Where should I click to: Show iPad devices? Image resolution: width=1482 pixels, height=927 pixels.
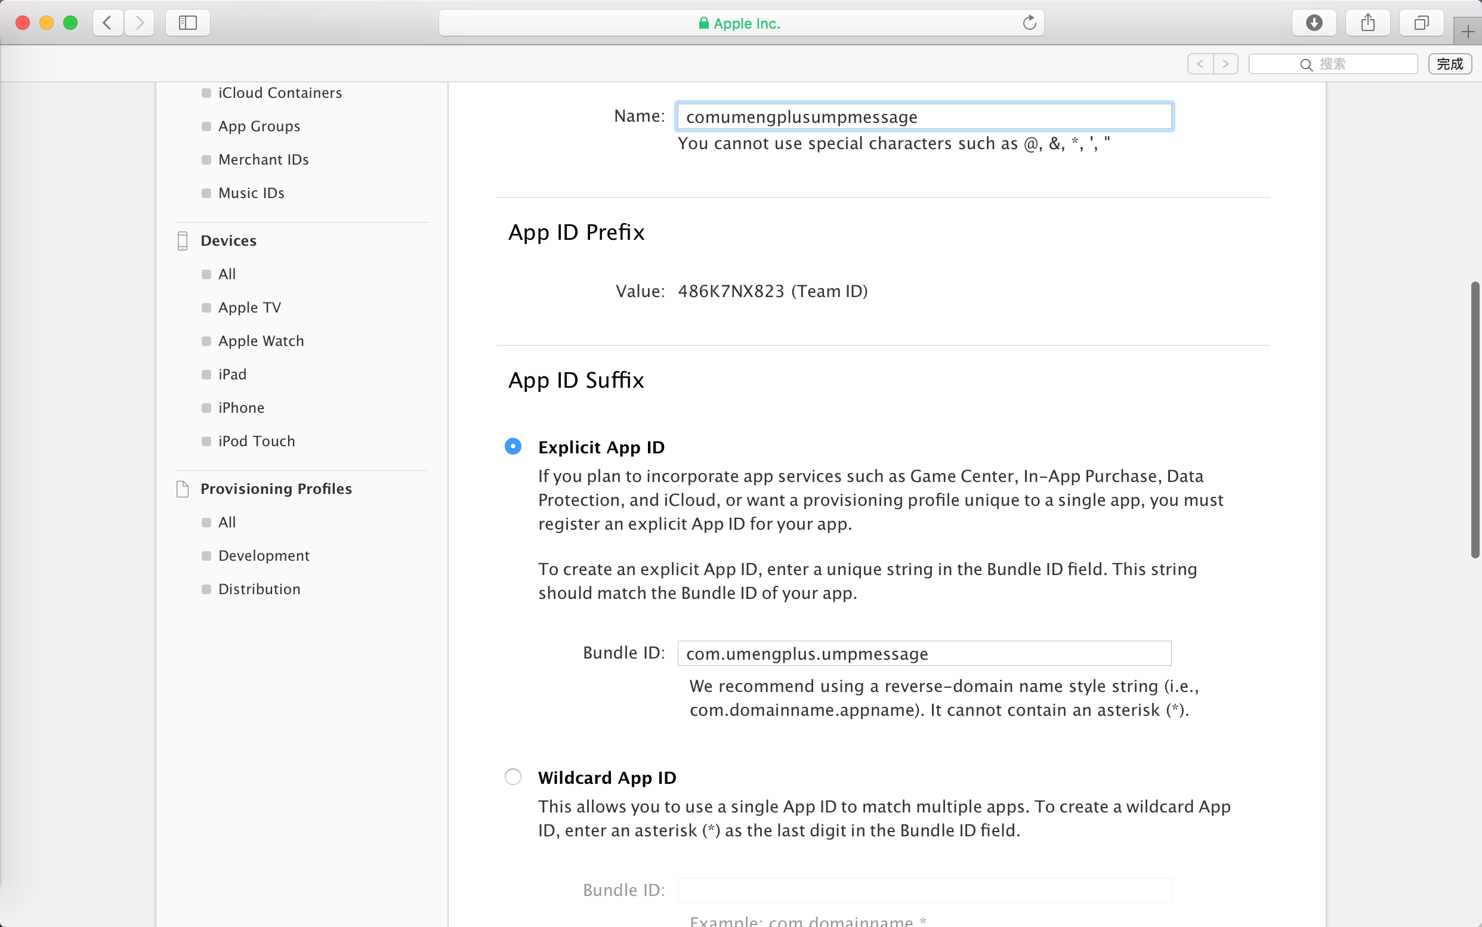click(x=233, y=375)
